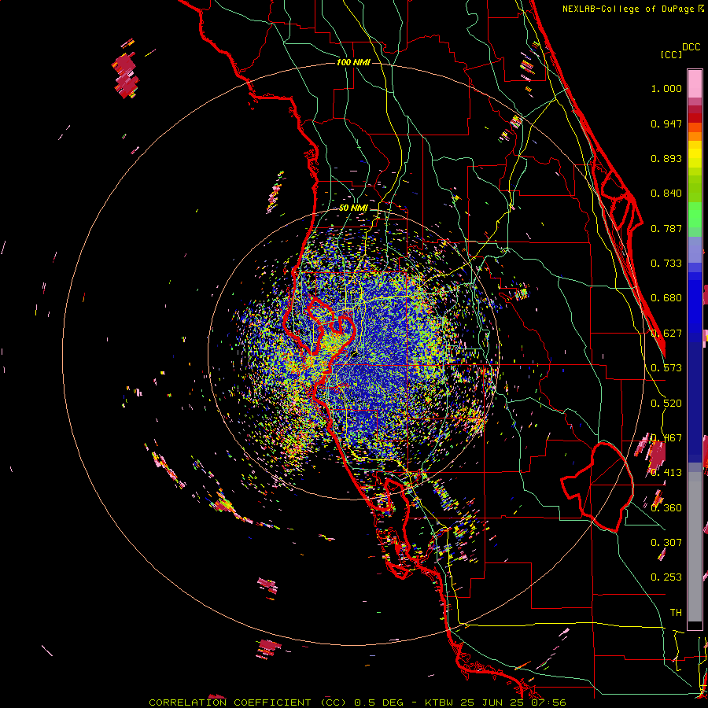The height and width of the screenshot is (708, 708).
Task: Click the 0.360 legend value
Action: 666,508
